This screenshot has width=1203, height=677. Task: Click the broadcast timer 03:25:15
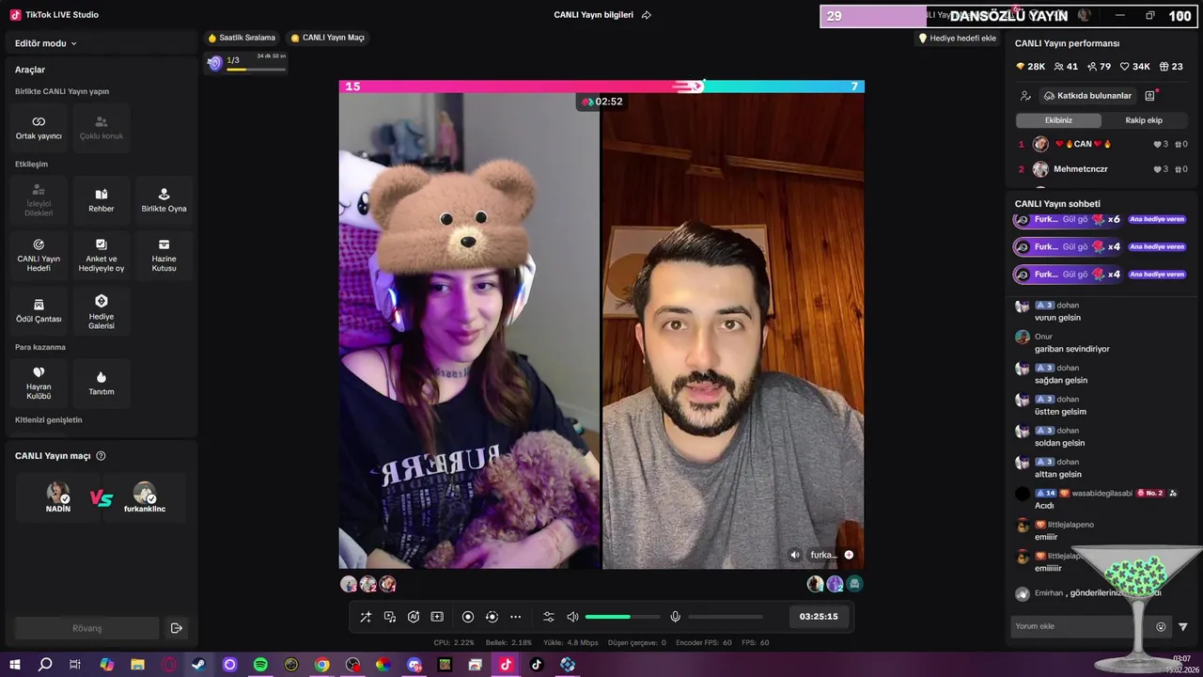pos(819,617)
